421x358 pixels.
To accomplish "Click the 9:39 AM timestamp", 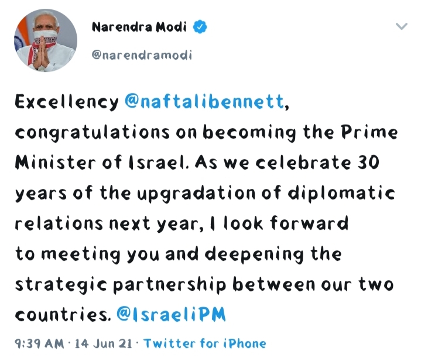I will (x=39, y=343).
